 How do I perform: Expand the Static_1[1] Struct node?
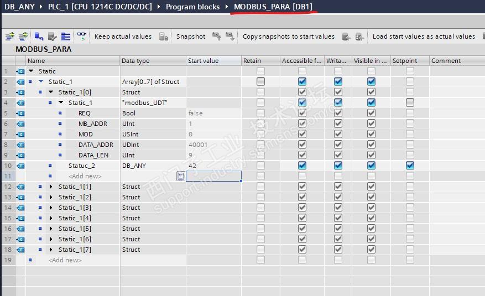tap(51, 187)
